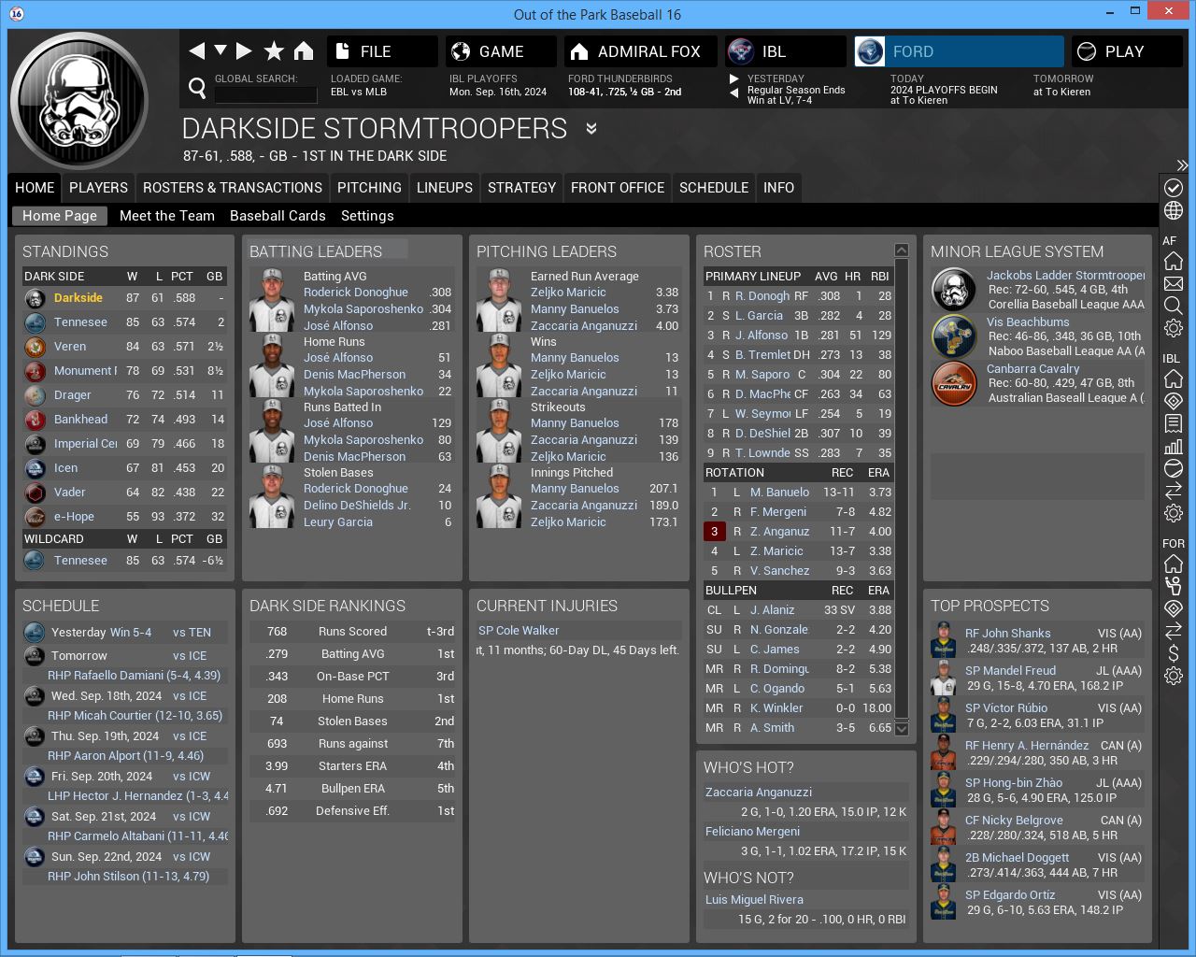1196x957 pixels.
Task: Go to the STRATEGY tab
Action: point(521,188)
